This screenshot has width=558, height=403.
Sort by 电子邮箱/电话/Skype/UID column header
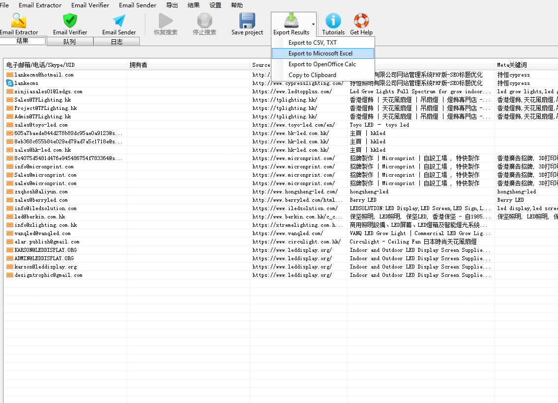pos(65,65)
